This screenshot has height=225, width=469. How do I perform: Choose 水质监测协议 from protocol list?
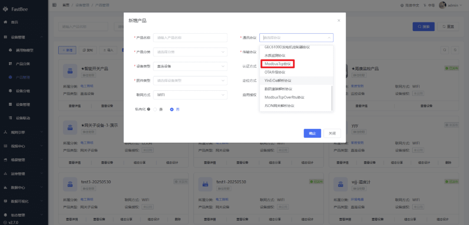pos(296,55)
